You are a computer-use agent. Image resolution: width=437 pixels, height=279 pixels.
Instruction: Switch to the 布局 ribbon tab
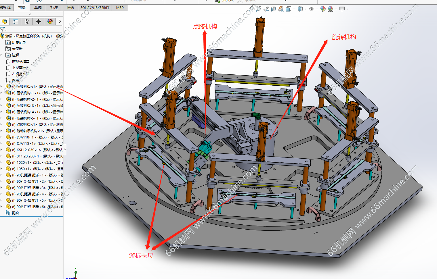[x=22, y=7]
